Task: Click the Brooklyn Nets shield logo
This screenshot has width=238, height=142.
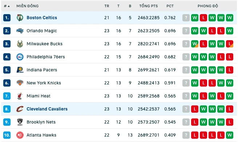Action: (x=20, y=122)
